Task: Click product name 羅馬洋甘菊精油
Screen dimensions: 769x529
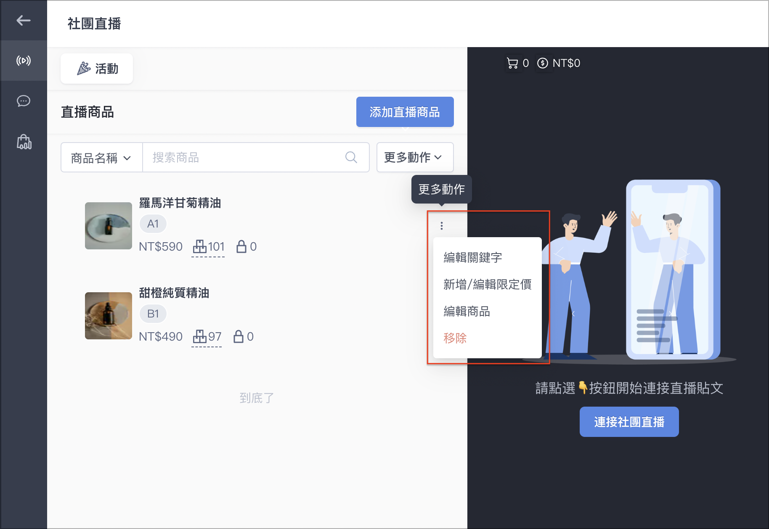Action: coord(180,203)
